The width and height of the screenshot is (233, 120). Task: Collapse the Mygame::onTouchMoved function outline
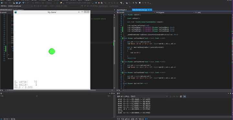tap(124, 62)
